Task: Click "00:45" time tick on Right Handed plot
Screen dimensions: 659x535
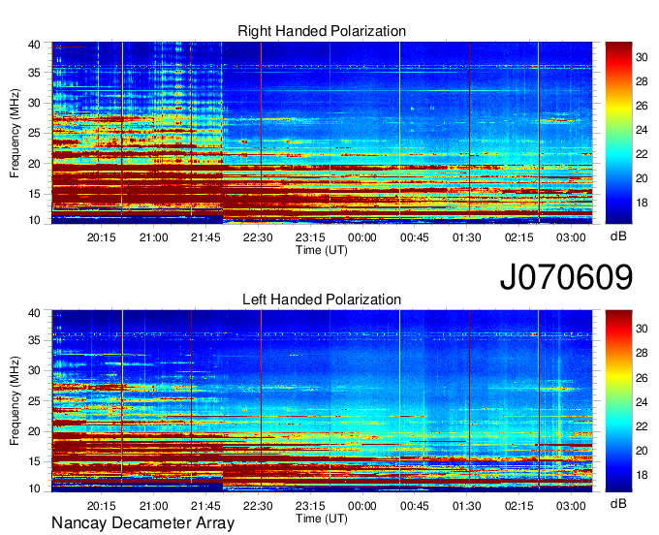Action: tap(415, 237)
